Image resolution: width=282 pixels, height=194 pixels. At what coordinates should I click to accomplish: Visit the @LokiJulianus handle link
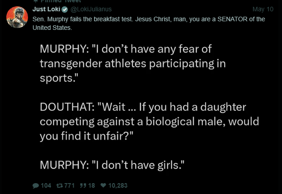(x=91, y=9)
